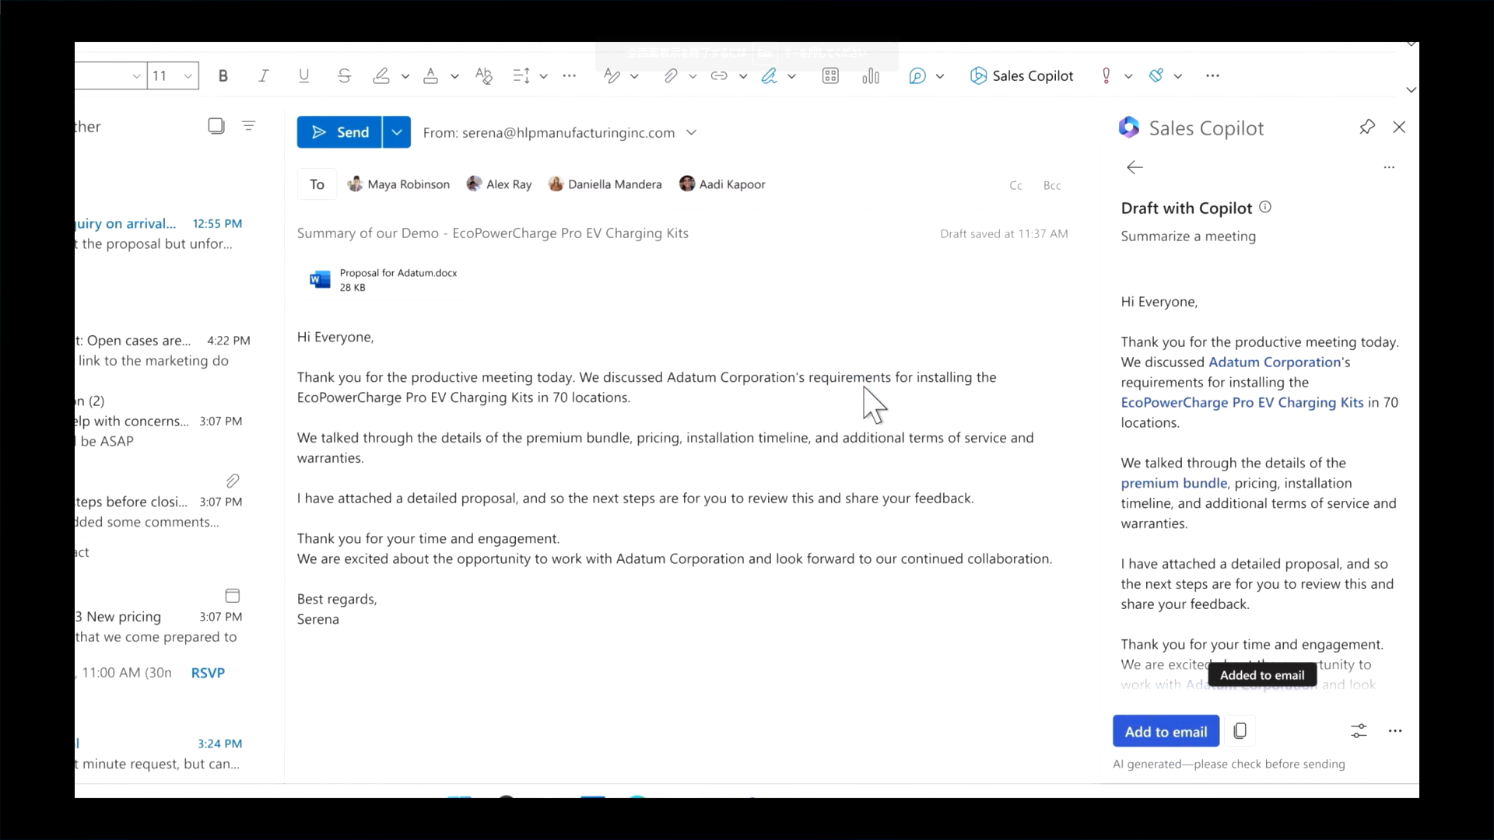Screen dimensions: 1494x840
Task: Toggle the select-all messages checkbox
Action: (216, 126)
